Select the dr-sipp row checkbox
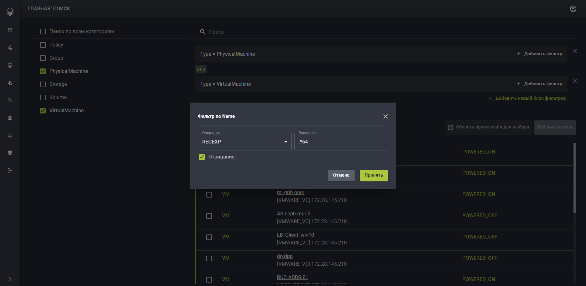This screenshot has width=586, height=286. click(x=209, y=258)
